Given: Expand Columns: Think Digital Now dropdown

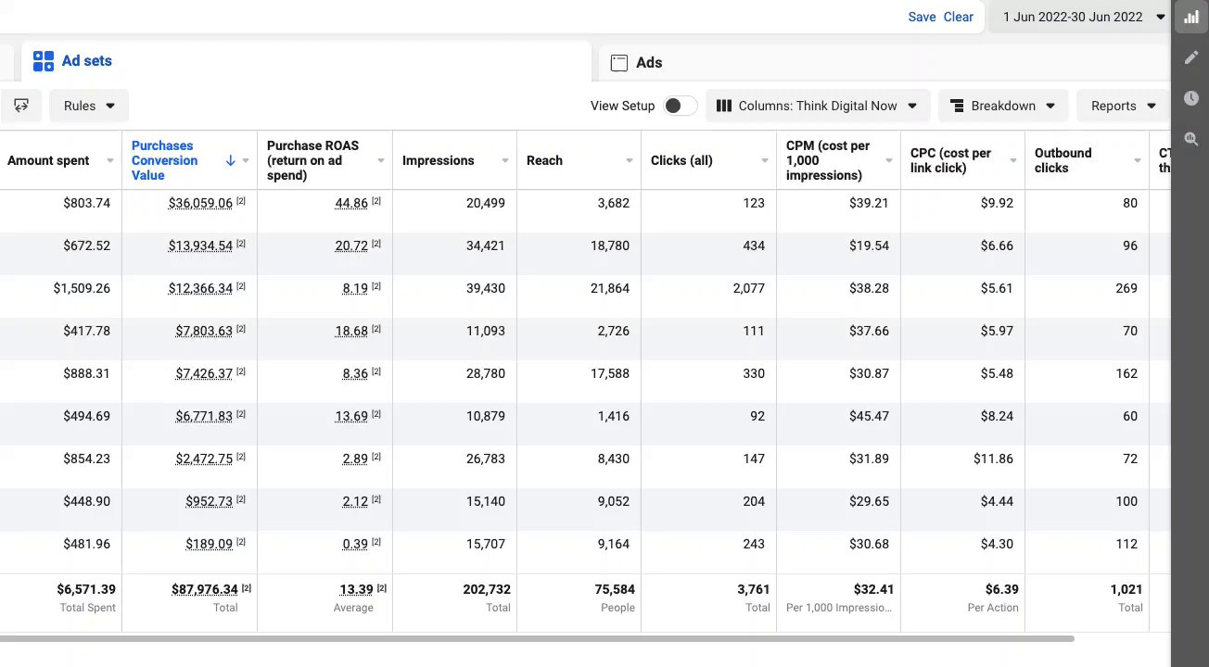Looking at the screenshot, I should (817, 106).
